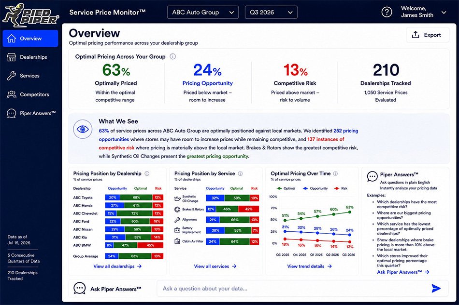
Task: Click the 63% Q3 2026 optimal point
Action: coord(349,212)
